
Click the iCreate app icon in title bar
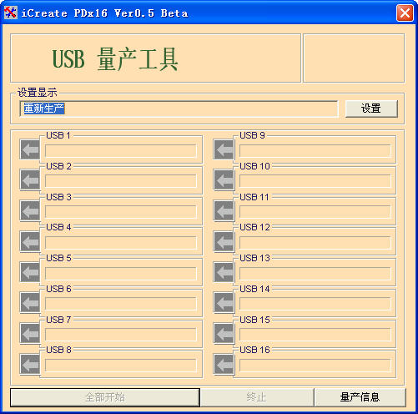click(x=11, y=13)
